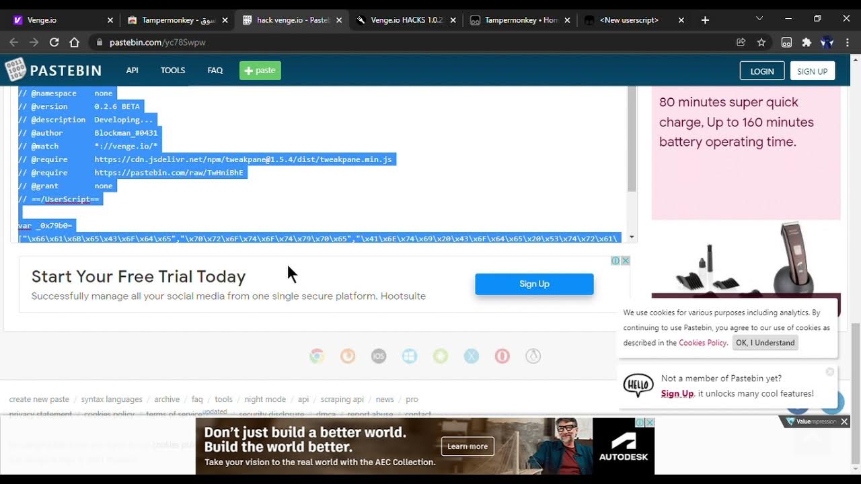861x484 pixels.
Task: Click the Blockman_#0431 author text
Action: tap(126, 133)
